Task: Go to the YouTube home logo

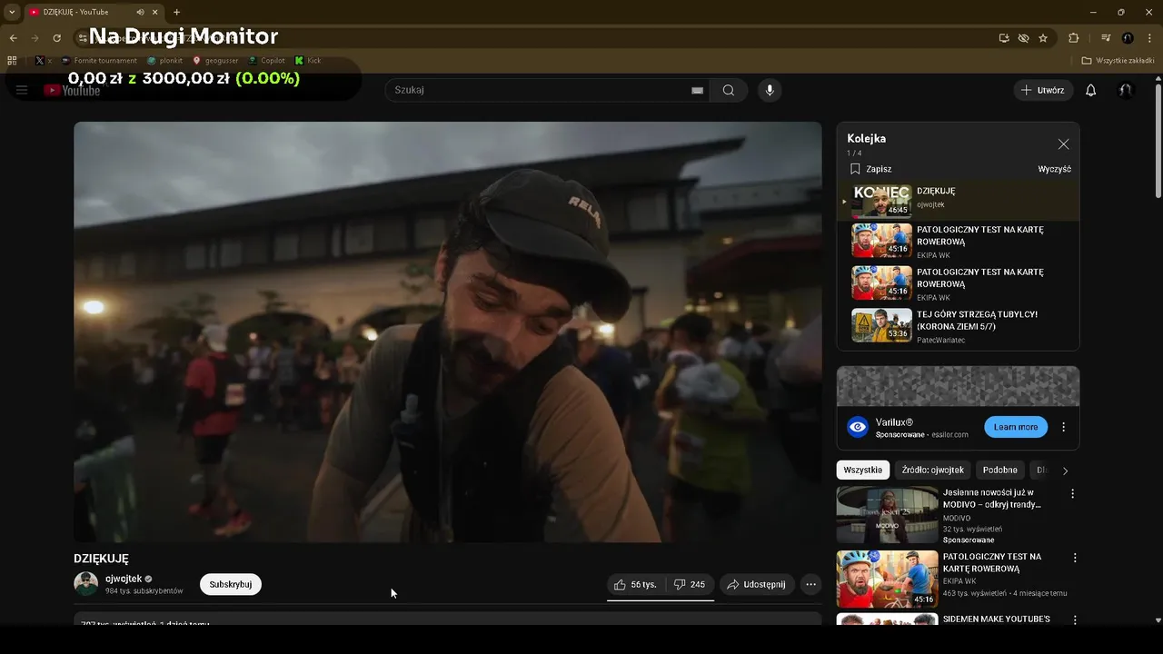Action: [x=72, y=90]
